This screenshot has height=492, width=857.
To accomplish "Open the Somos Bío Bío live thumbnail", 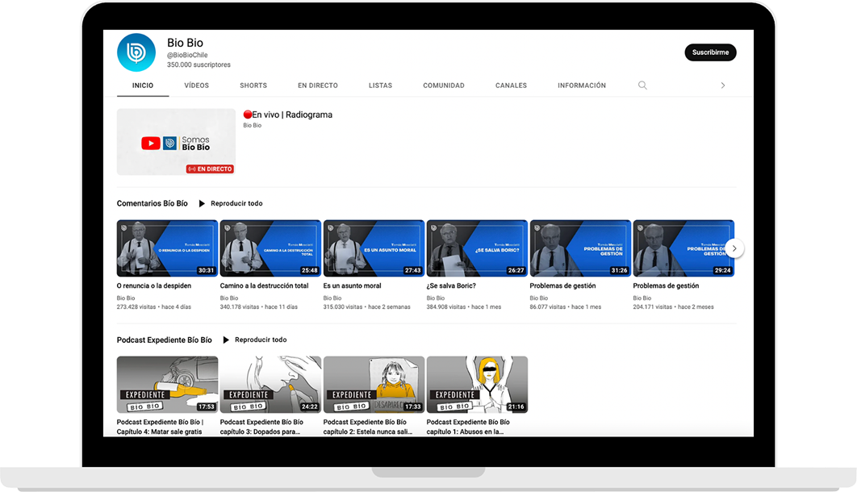I will 176,142.
